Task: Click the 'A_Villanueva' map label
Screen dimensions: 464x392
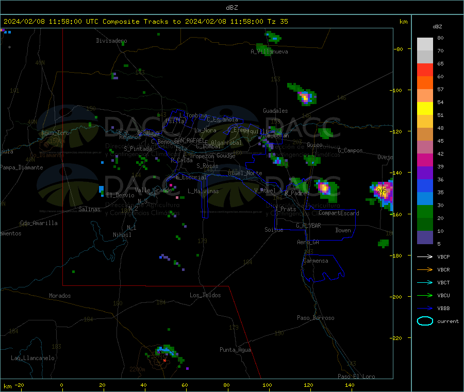Action: click(269, 52)
